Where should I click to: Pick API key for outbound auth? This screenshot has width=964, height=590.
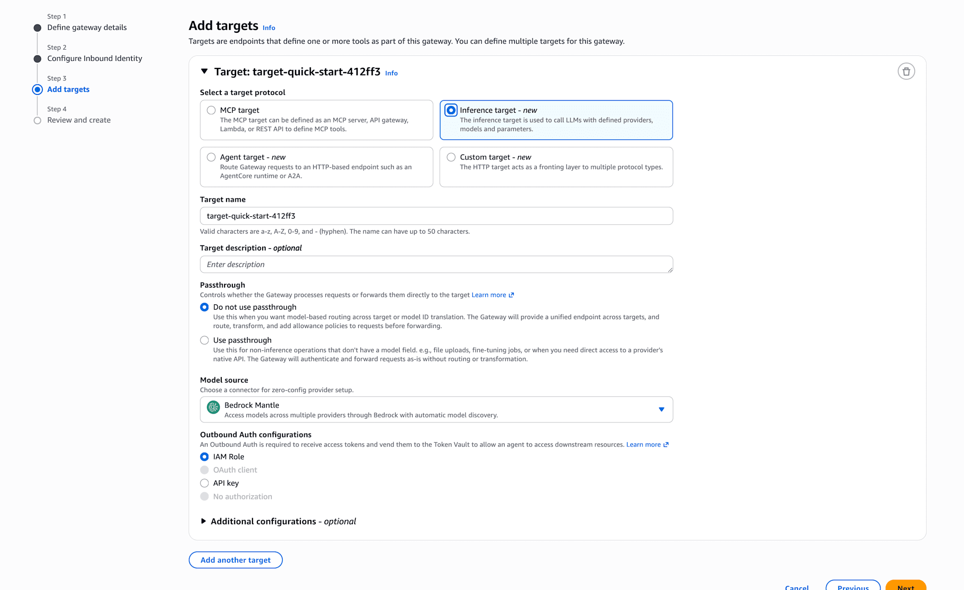pos(204,483)
